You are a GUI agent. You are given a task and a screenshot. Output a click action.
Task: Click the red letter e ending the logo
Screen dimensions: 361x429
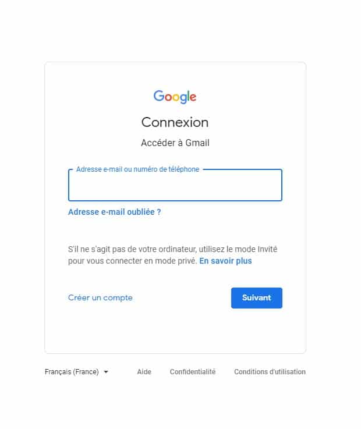click(193, 97)
